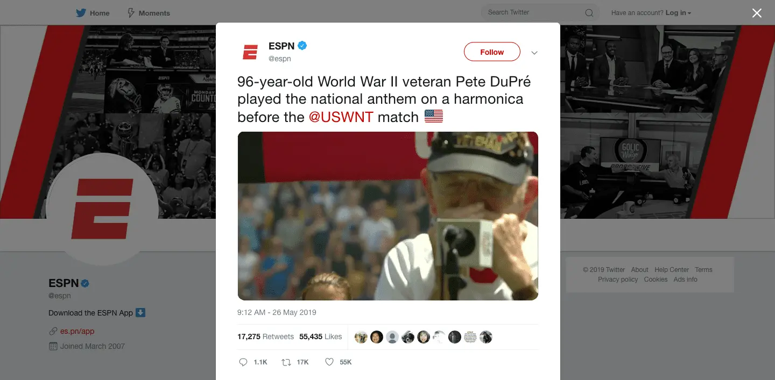View the 17,275 Retweets list
Image resolution: width=775 pixels, height=380 pixels.
265,336
